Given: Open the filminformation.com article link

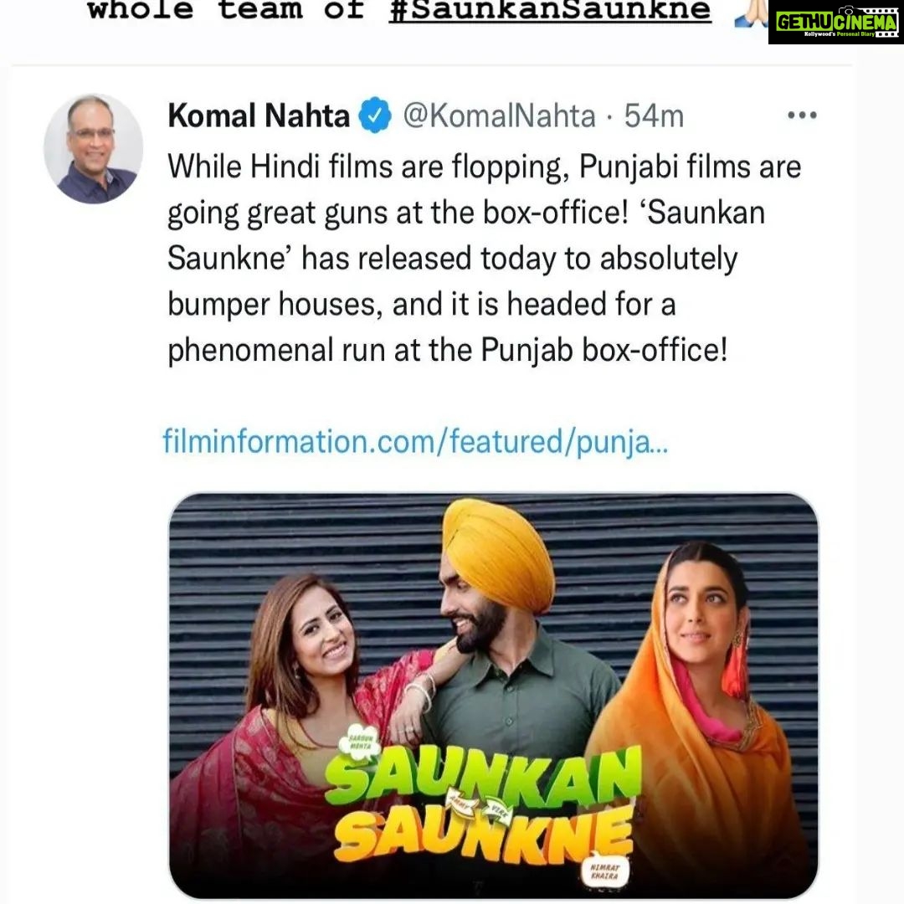Looking at the screenshot, I should (x=415, y=442).
